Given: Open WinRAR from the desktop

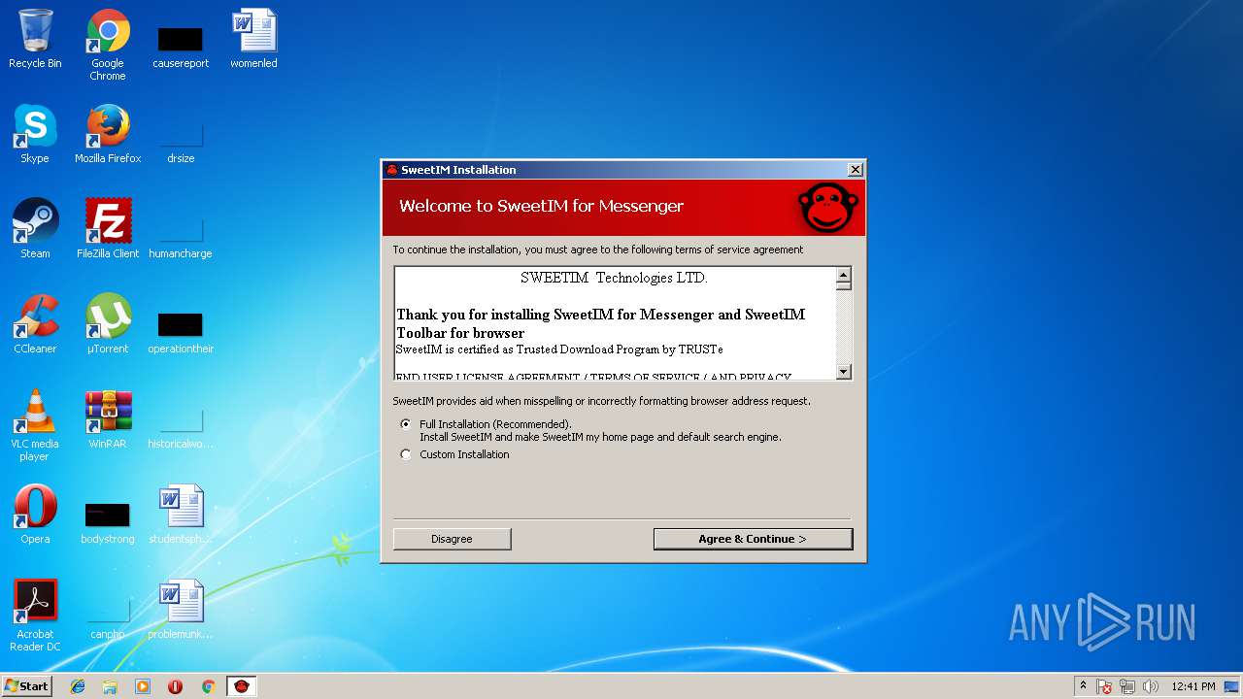Looking at the screenshot, I should click(x=108, y=420).
